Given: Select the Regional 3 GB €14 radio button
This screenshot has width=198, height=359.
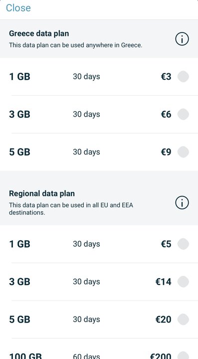Looking at the screenshot, I should tap(183, 282).
